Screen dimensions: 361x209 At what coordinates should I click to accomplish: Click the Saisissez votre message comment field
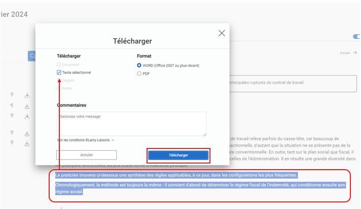click(x=131, y=123)
